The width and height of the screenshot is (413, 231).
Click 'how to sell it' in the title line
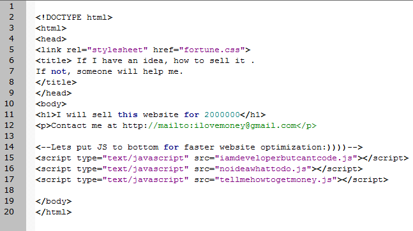209,60
